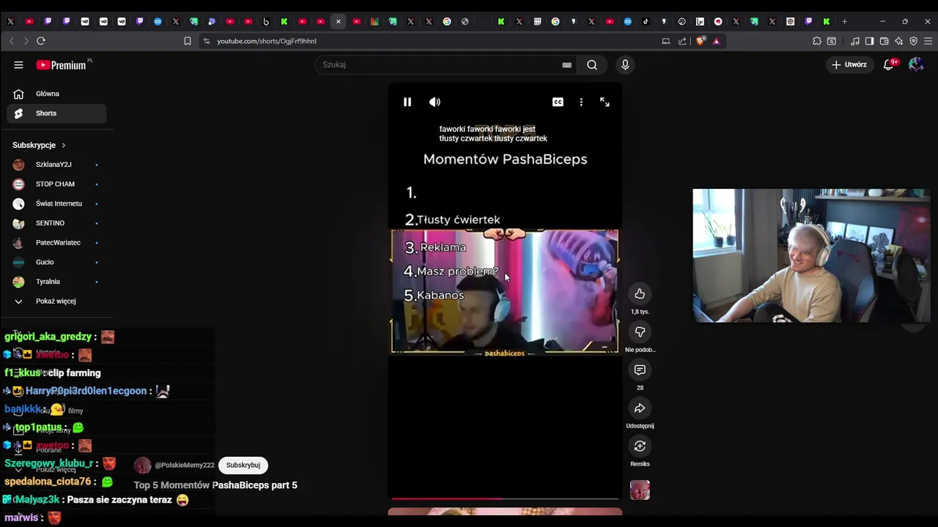Close the active browser tab
The height and width of the screenshot is (527, 938).
point(338,21)
